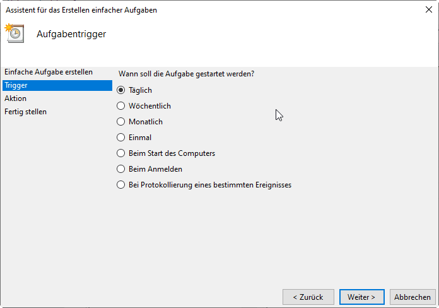Image resolution: width=439 pixels, height=308 pixels.
Task: Open the Aktion step in sidebar
Action: [x=16, y=98]
